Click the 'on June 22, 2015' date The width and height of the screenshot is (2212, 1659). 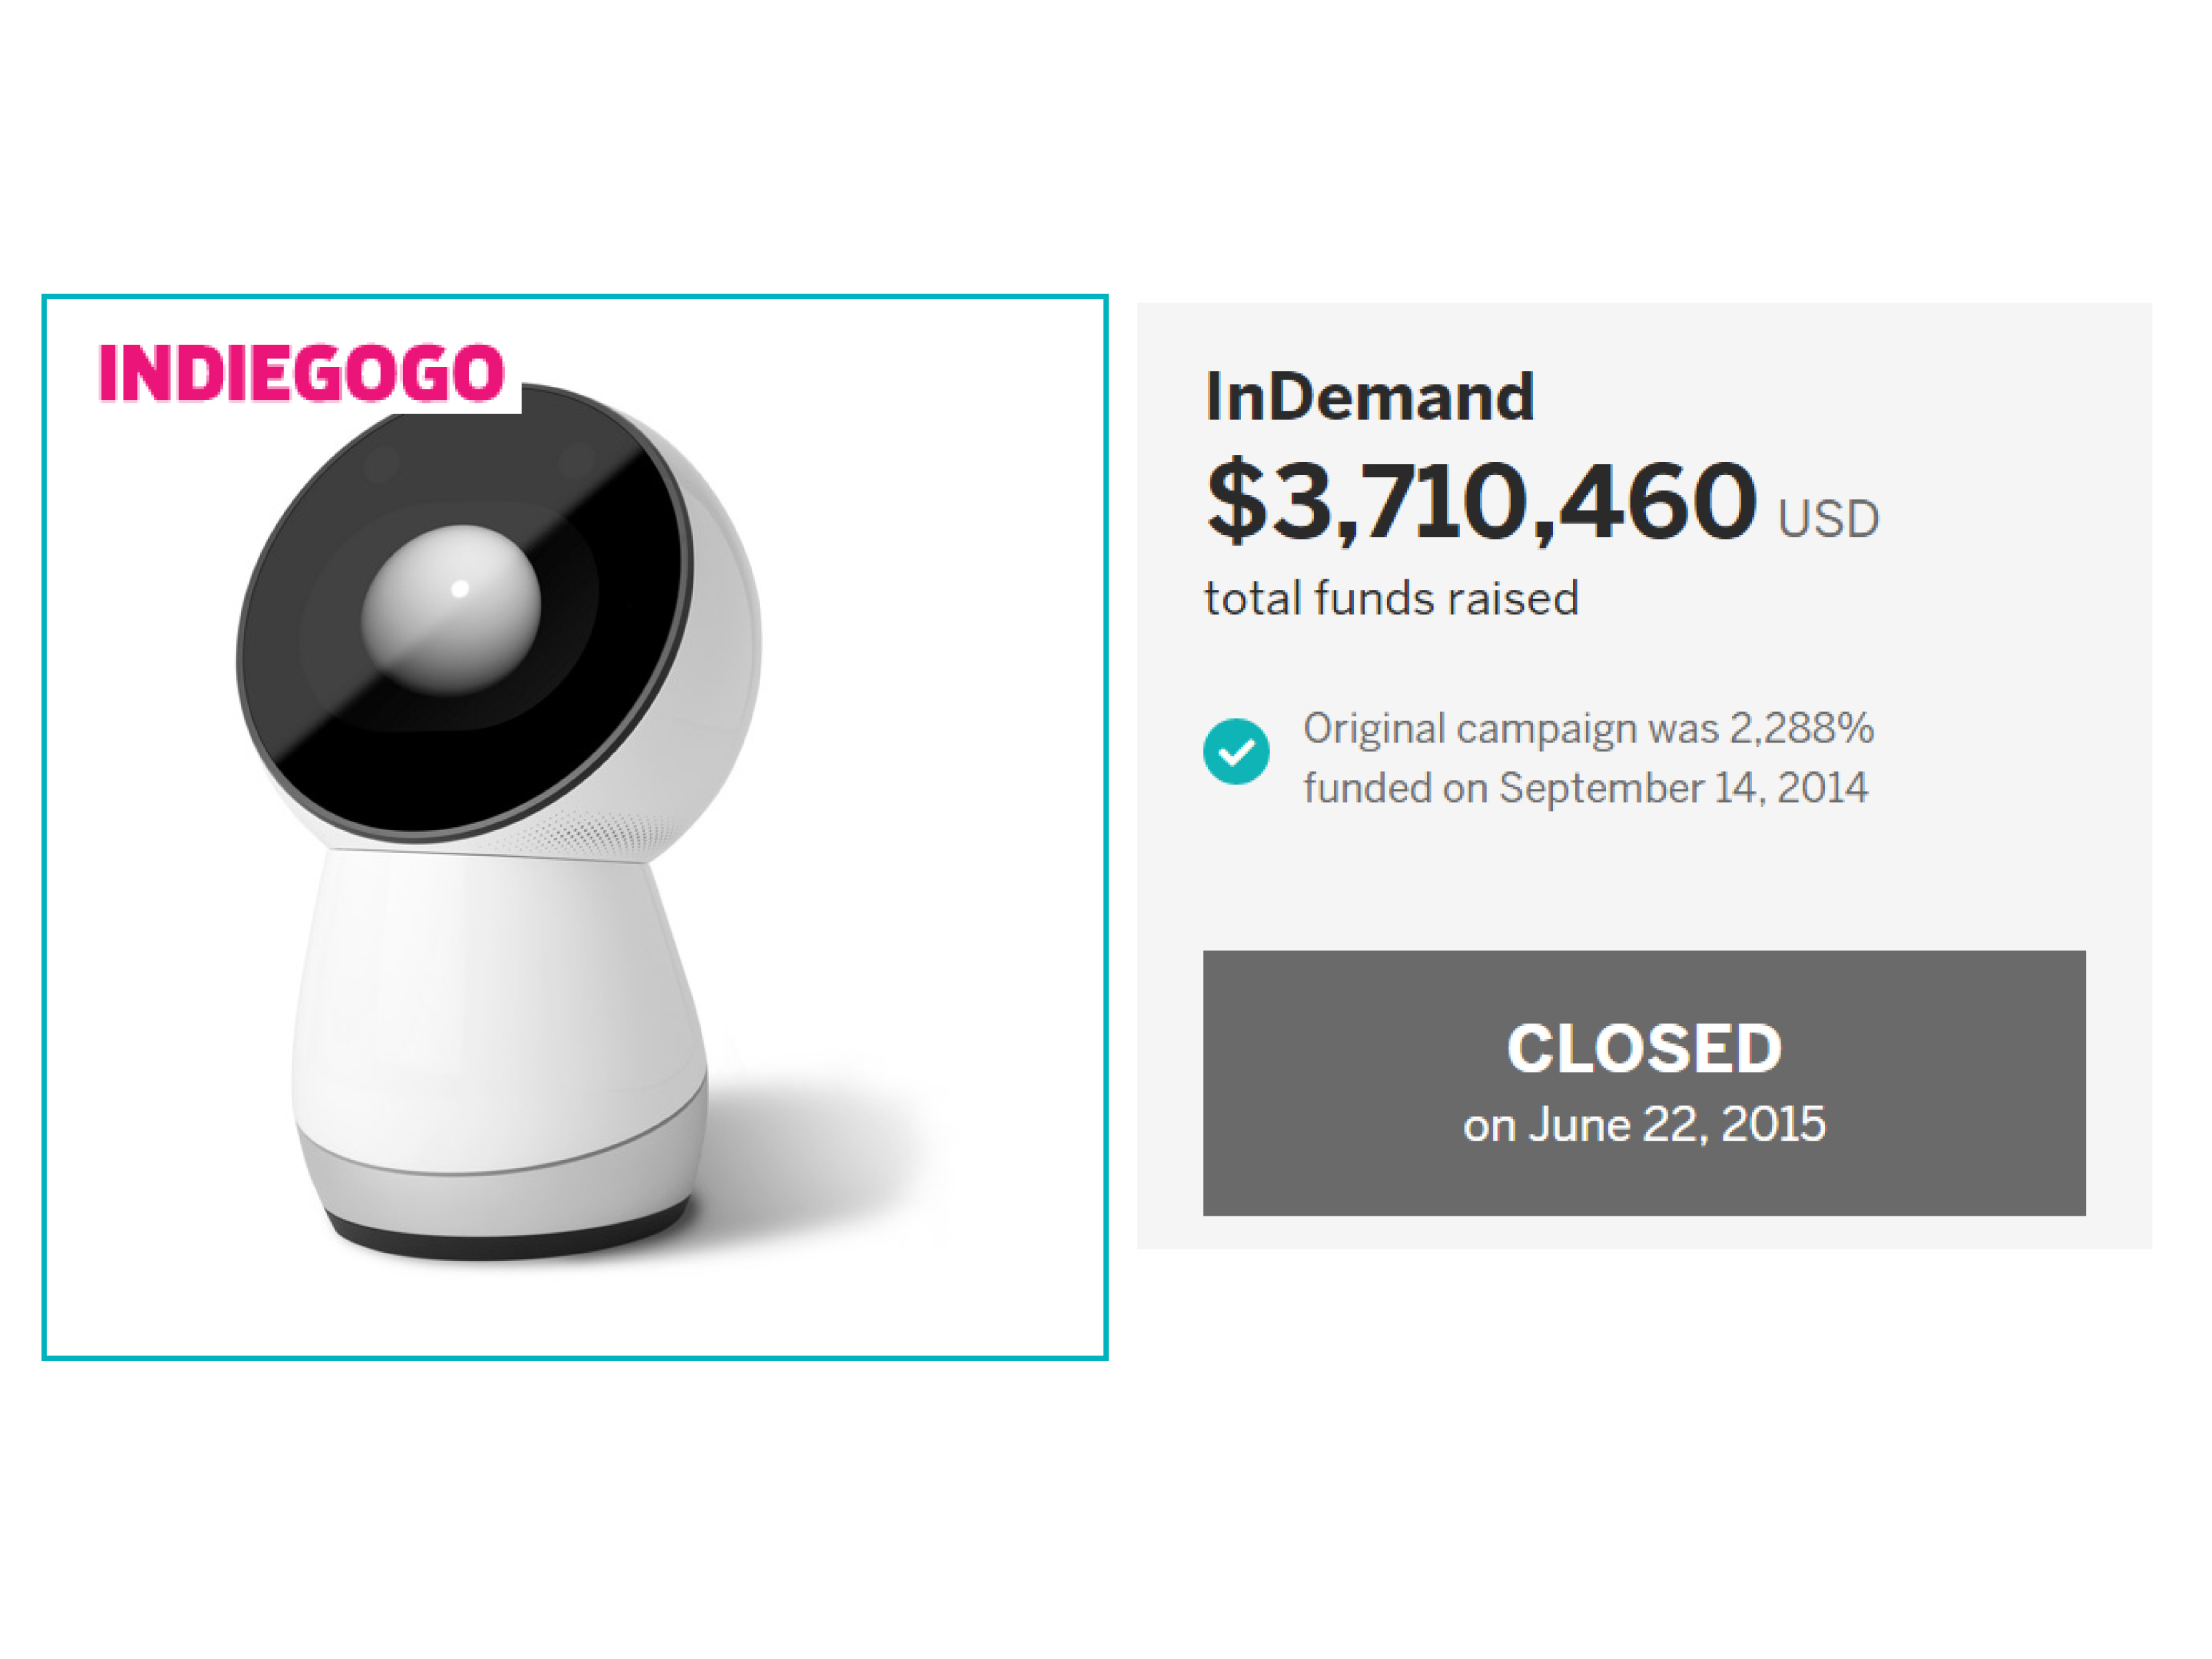[x=1644, y=1125]
